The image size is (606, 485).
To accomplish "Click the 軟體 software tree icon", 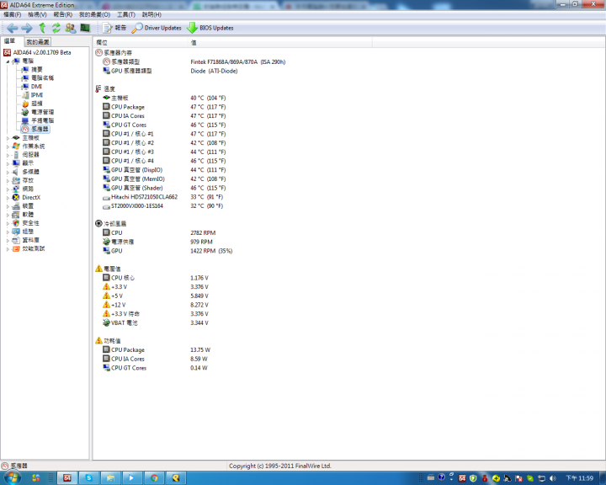I will click(16, 215).
